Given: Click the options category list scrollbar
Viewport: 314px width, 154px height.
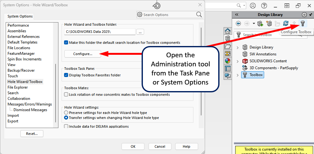Looking at the screenshot, I should click(56, 93).
